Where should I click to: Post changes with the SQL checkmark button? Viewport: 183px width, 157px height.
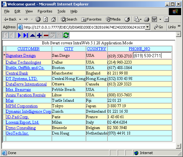[53, 35]
